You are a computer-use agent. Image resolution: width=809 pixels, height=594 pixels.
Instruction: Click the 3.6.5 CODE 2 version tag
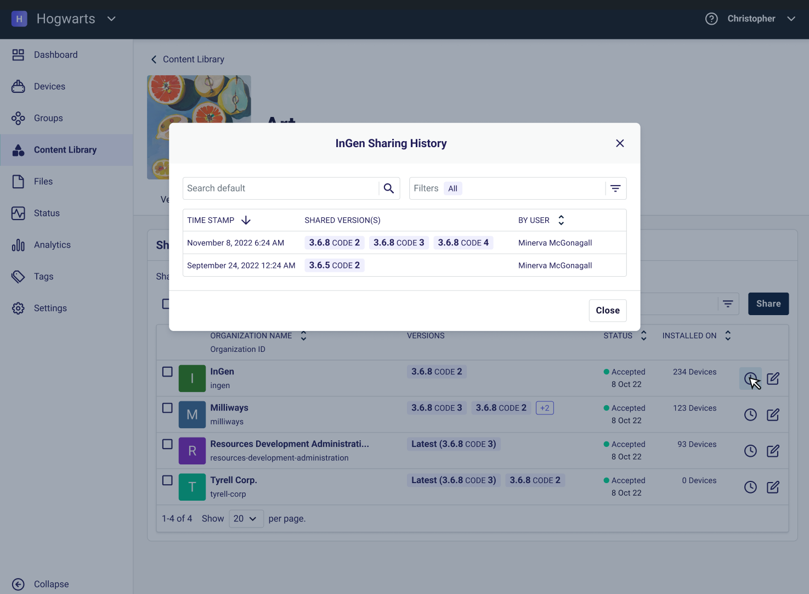(x=335, y=265)
